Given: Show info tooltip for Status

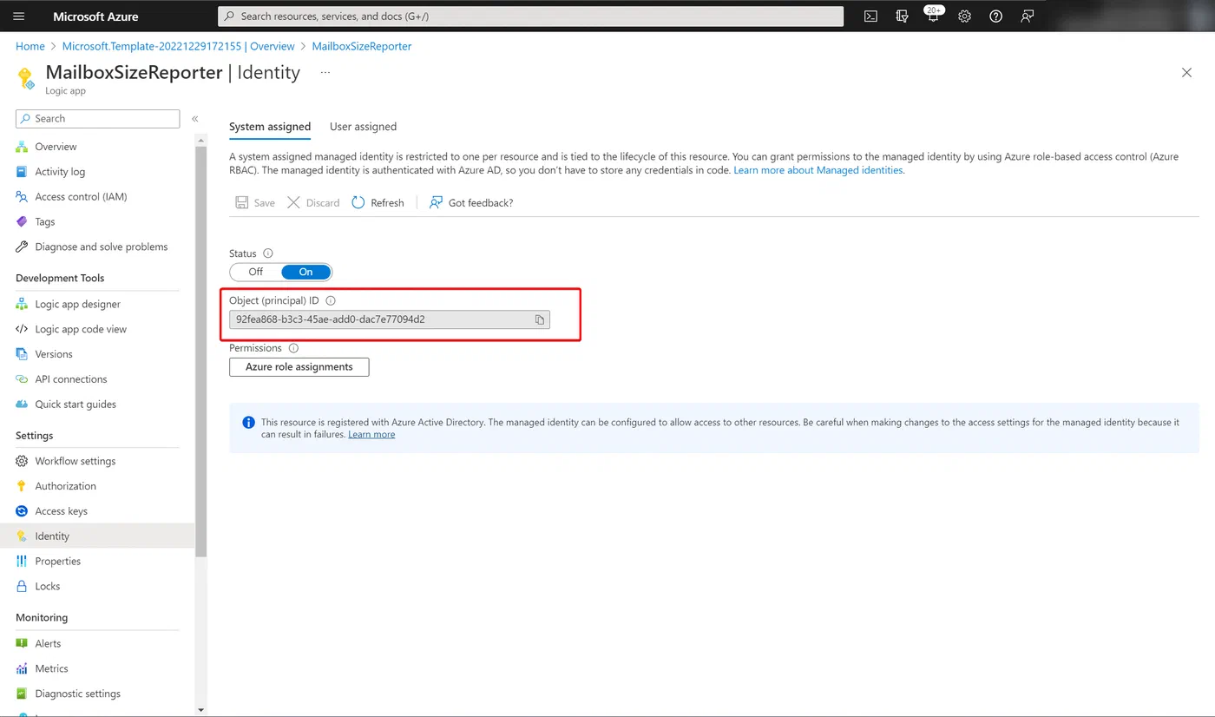Looking at the screenshot, I should pos(267,253).
